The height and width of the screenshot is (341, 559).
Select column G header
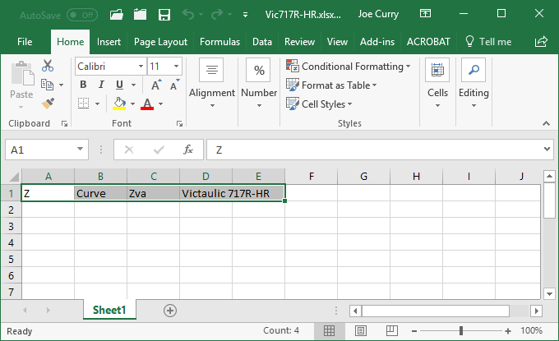tap(363, 177)
